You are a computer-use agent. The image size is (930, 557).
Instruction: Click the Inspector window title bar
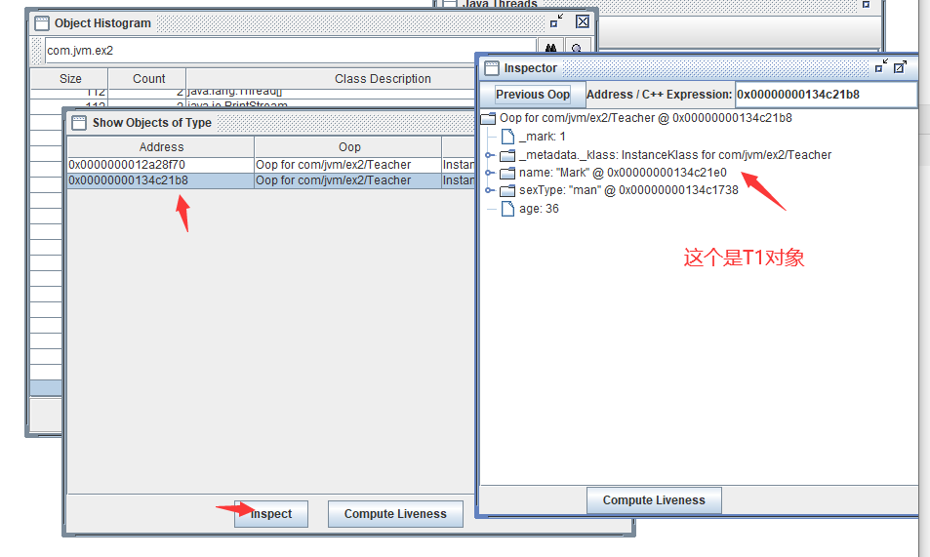[700, 68]
